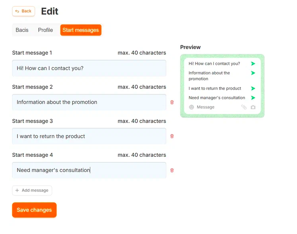This screenshot has width=297, height=234.
Task: Go back using the Back button
Action: pos(23,11)
